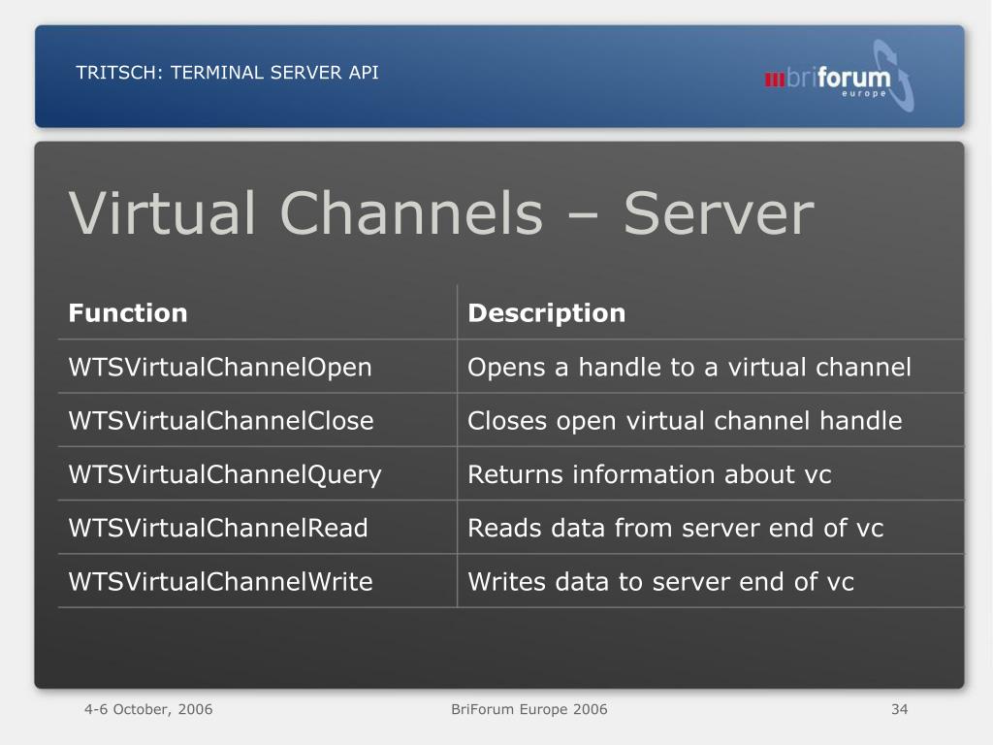The image size is (993, 745).
Task: Click the footer date '4-6 October, 2006'
Action: 148,709
